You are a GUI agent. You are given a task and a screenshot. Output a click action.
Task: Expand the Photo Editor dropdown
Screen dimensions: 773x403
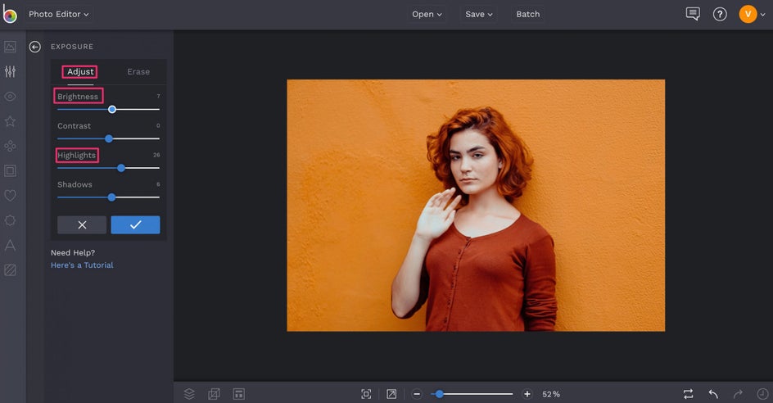point(60,14)
